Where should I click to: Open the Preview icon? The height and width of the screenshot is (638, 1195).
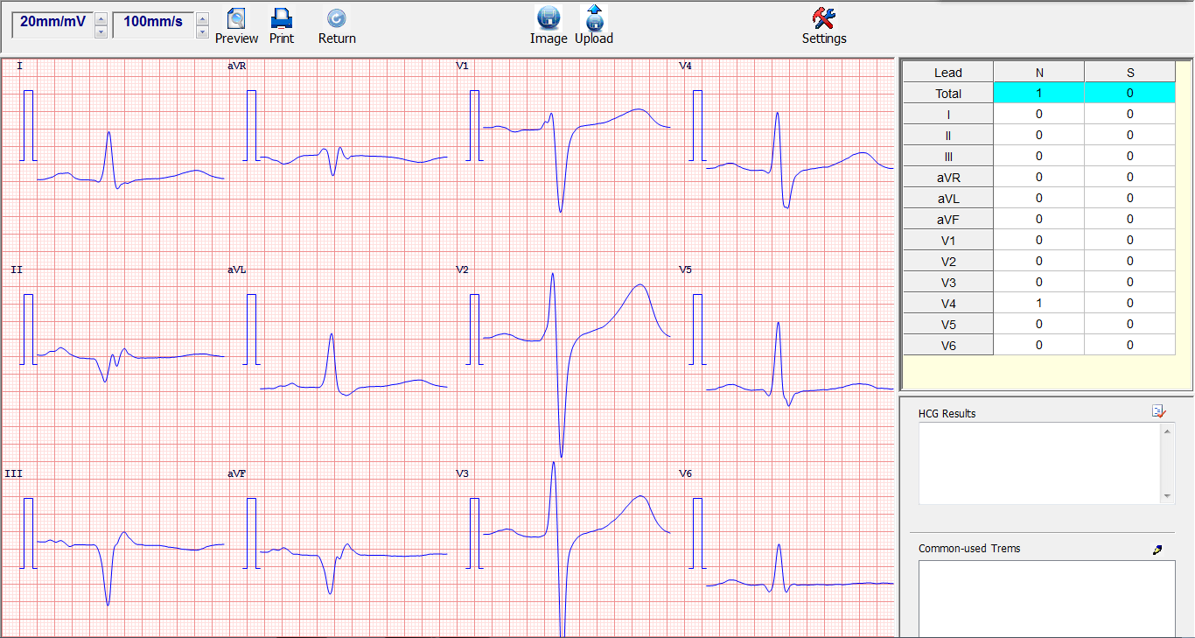click(x=236, y=18)
